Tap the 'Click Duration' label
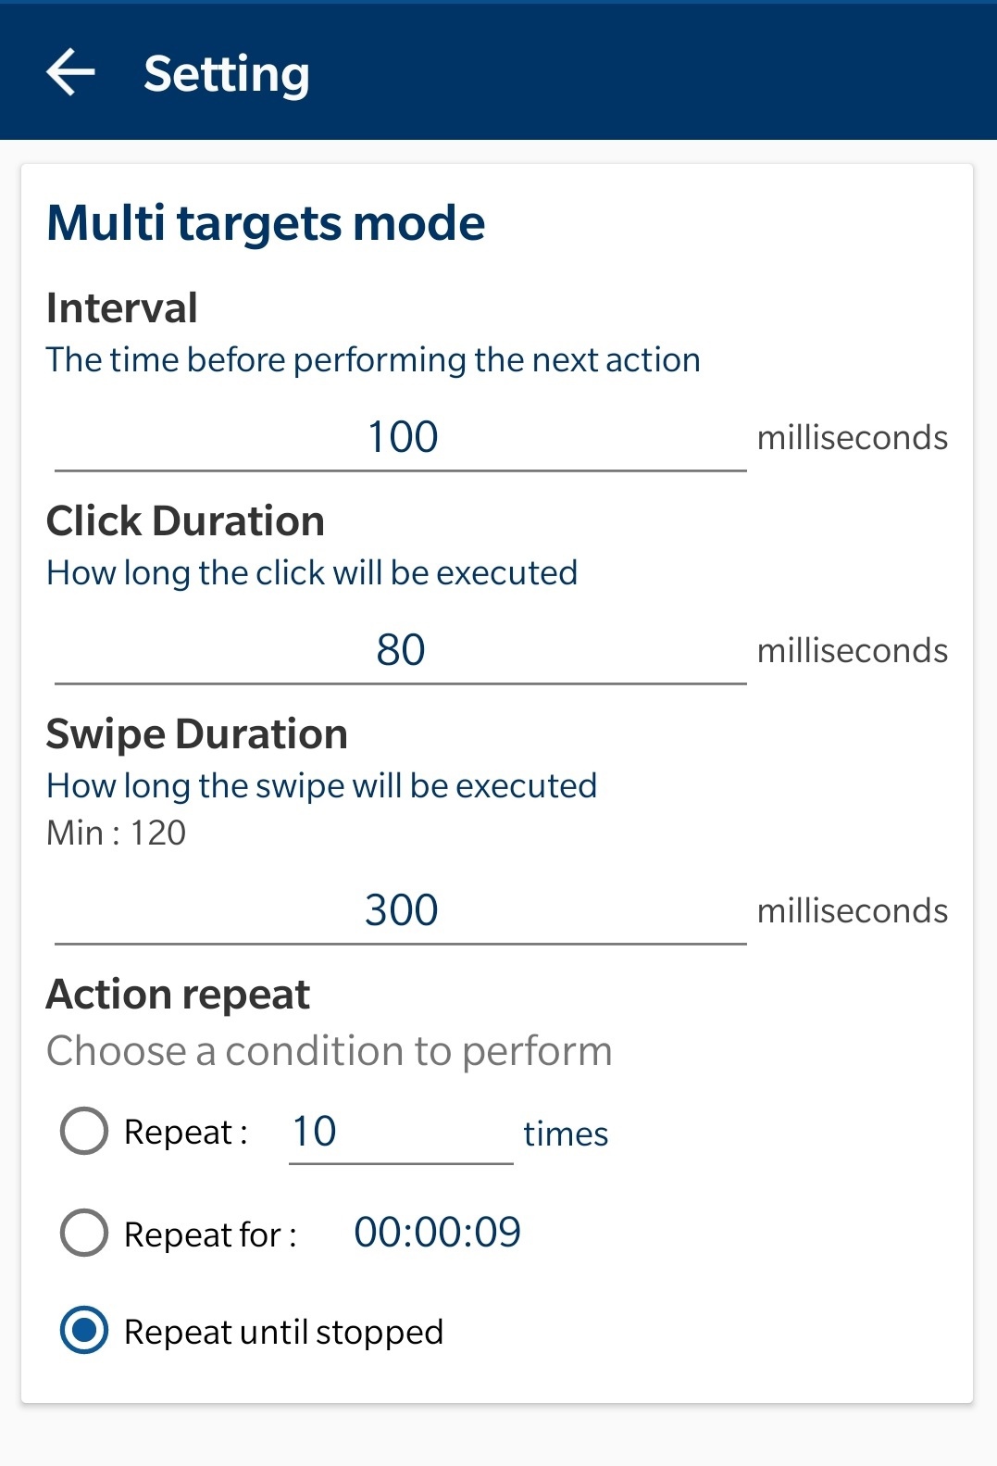997x1466 pixels. [185, 521]
